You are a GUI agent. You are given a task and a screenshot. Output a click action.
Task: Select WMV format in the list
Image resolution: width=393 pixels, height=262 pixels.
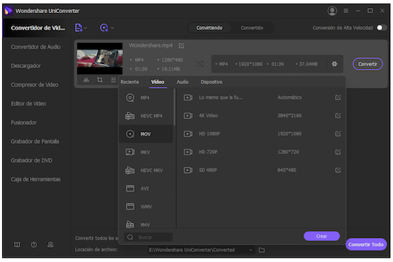pos(146,207)
